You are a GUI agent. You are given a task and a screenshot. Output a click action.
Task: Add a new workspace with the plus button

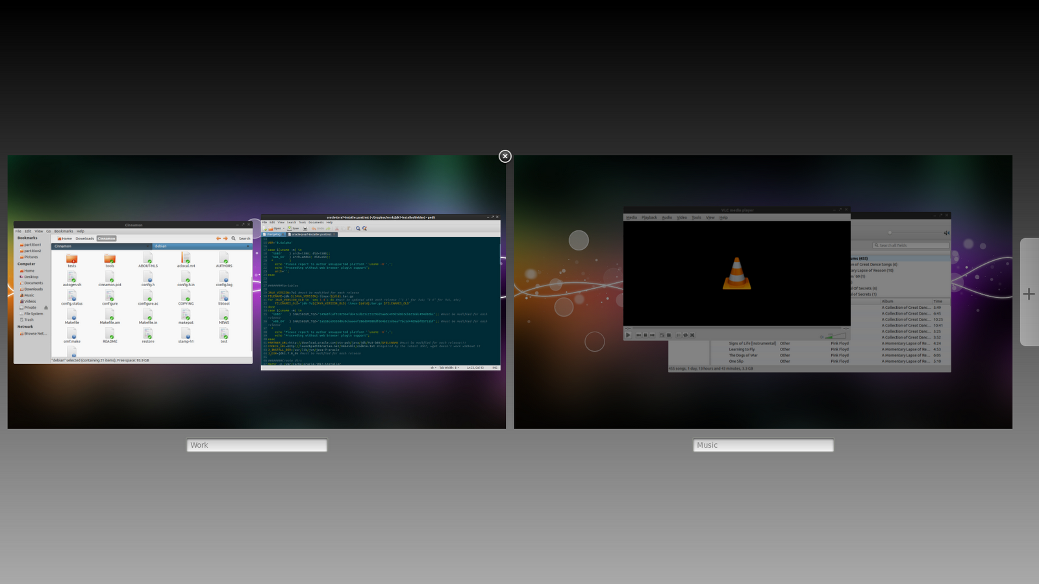pos(1029,294)
